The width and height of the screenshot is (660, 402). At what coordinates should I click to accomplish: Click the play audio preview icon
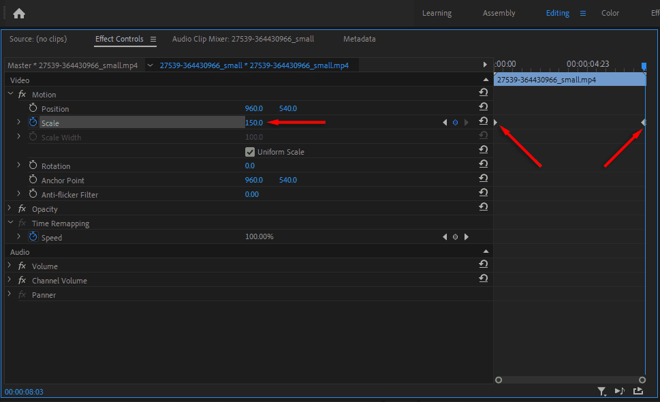coord(620,391)
